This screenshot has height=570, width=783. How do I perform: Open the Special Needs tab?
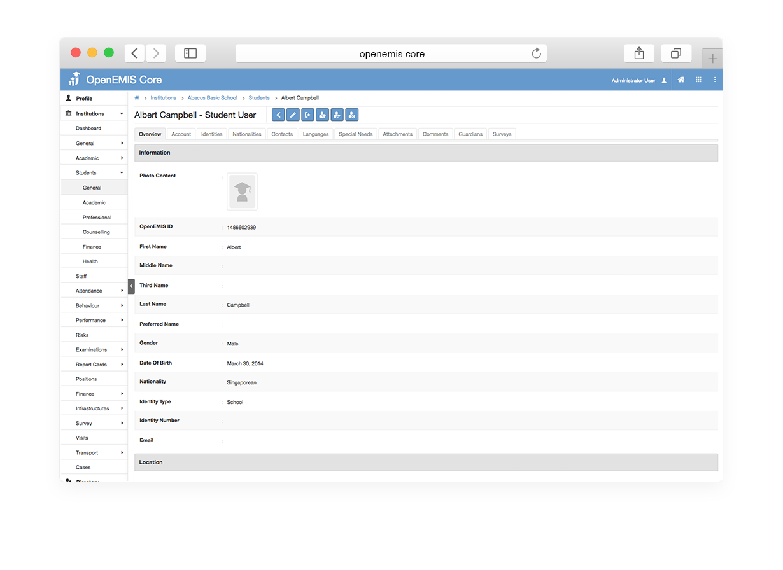[x=356, y=134]
